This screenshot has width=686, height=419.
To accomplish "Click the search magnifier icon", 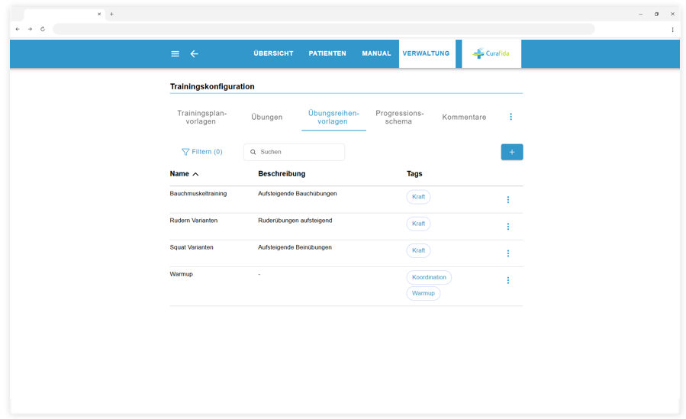I will 253,152.
